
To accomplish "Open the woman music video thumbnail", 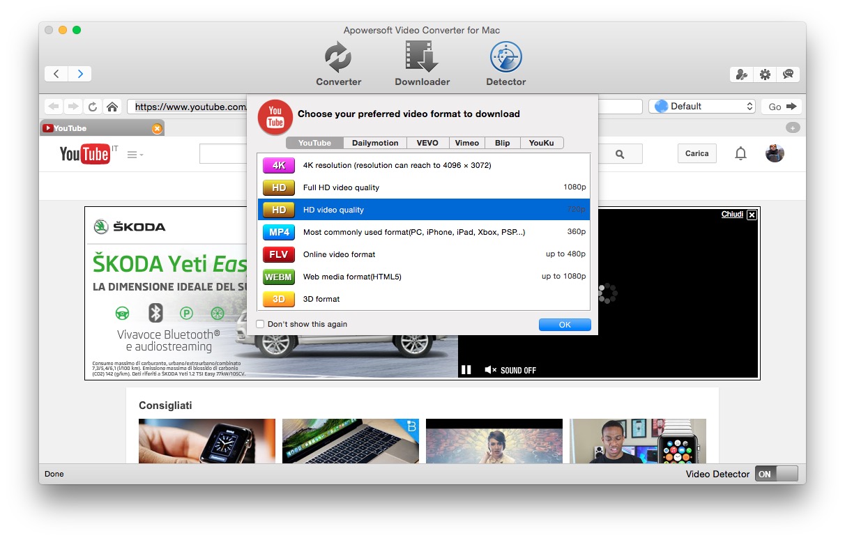I will tap(494, 441).
